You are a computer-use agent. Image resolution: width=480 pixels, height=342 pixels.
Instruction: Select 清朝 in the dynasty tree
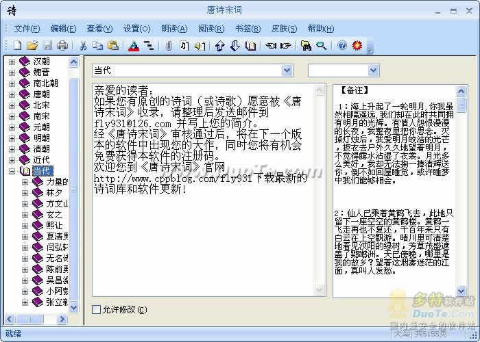(41, 148)
